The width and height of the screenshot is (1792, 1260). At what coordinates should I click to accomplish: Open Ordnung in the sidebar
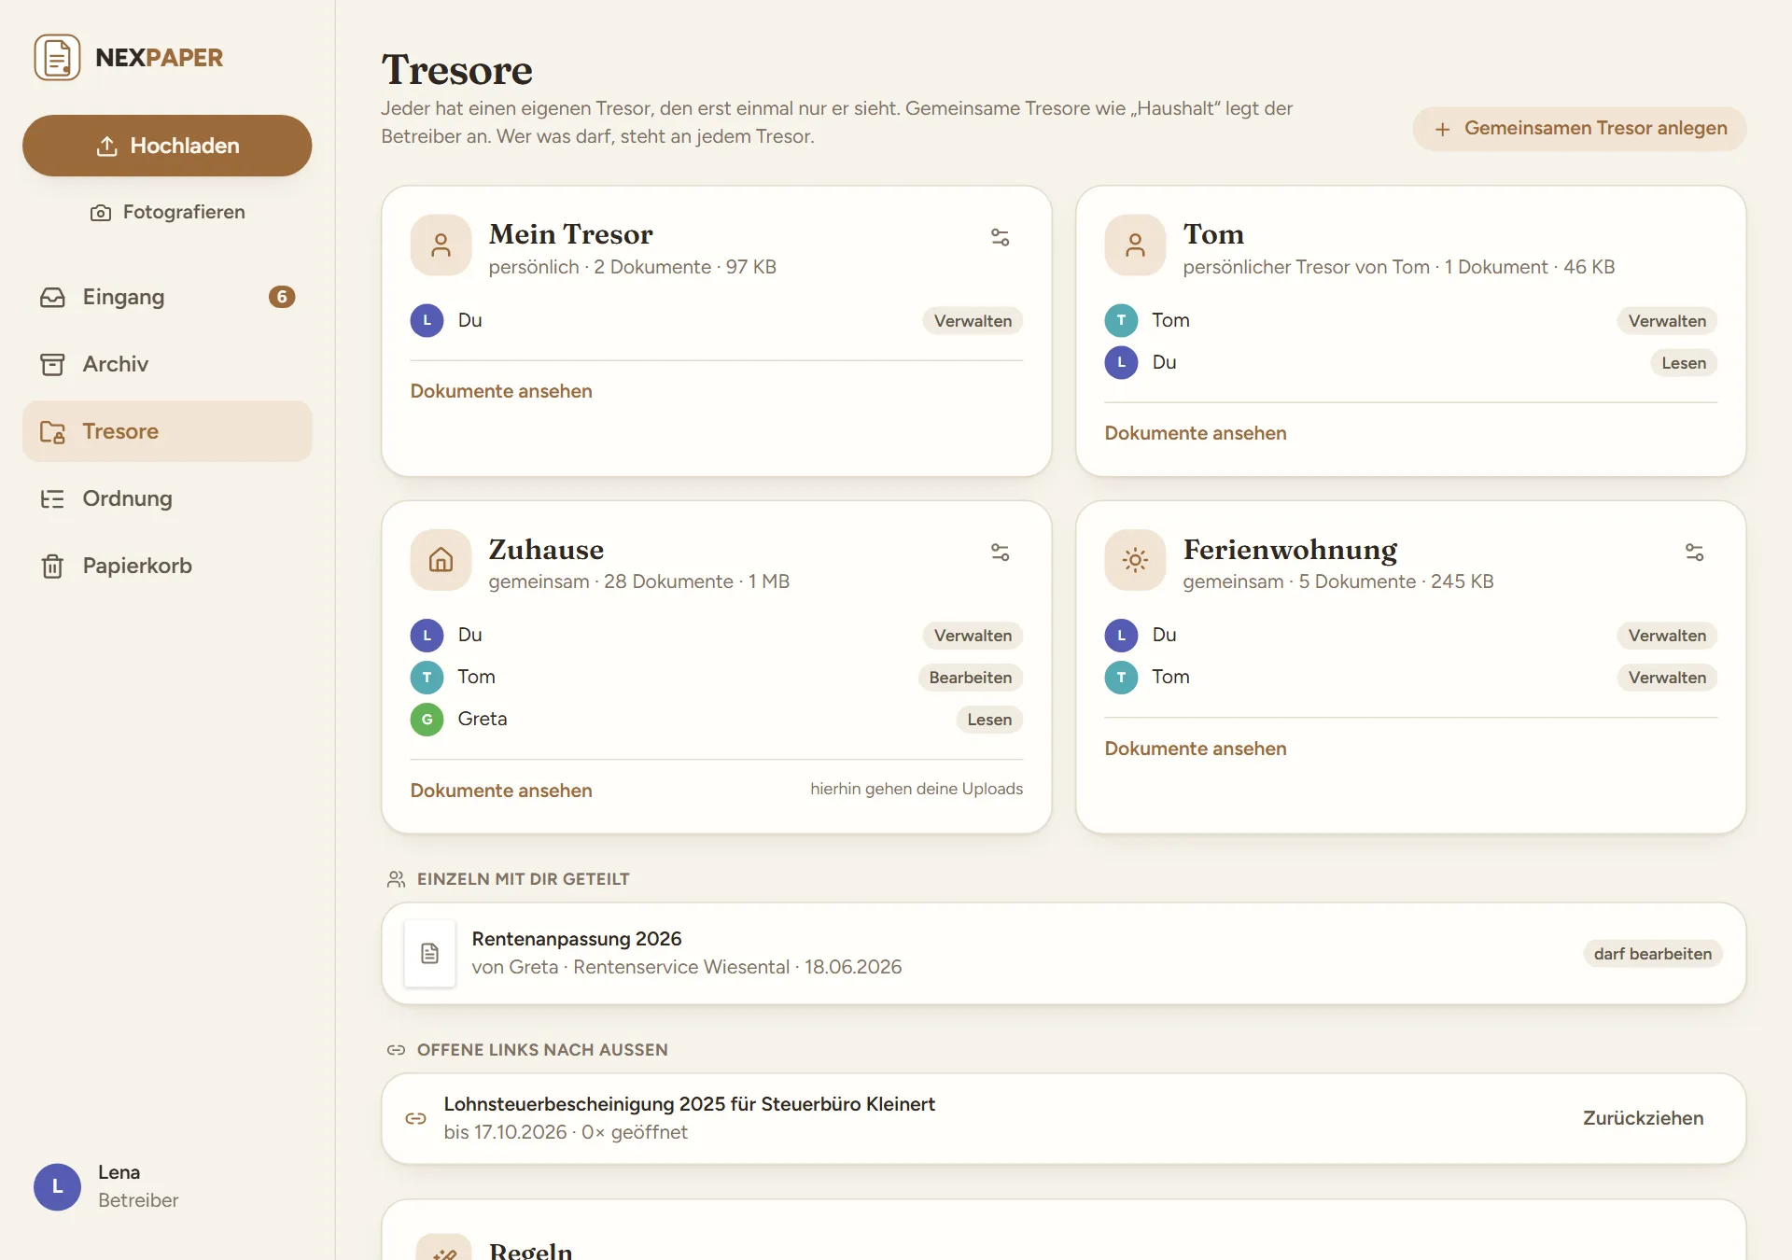coord(167,498)
